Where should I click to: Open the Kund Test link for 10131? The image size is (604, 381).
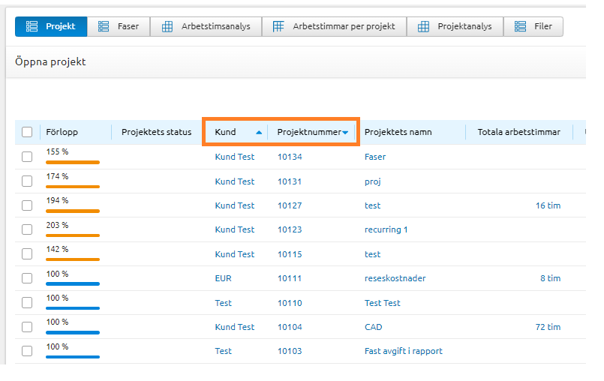click(235, 181)
